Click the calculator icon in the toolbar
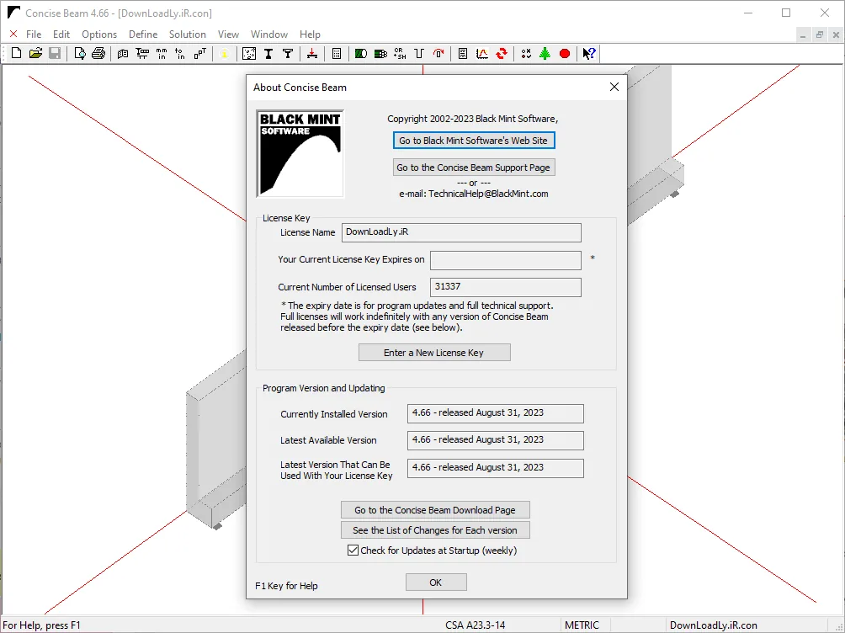845x633 pixels. [x=337, y=53]
